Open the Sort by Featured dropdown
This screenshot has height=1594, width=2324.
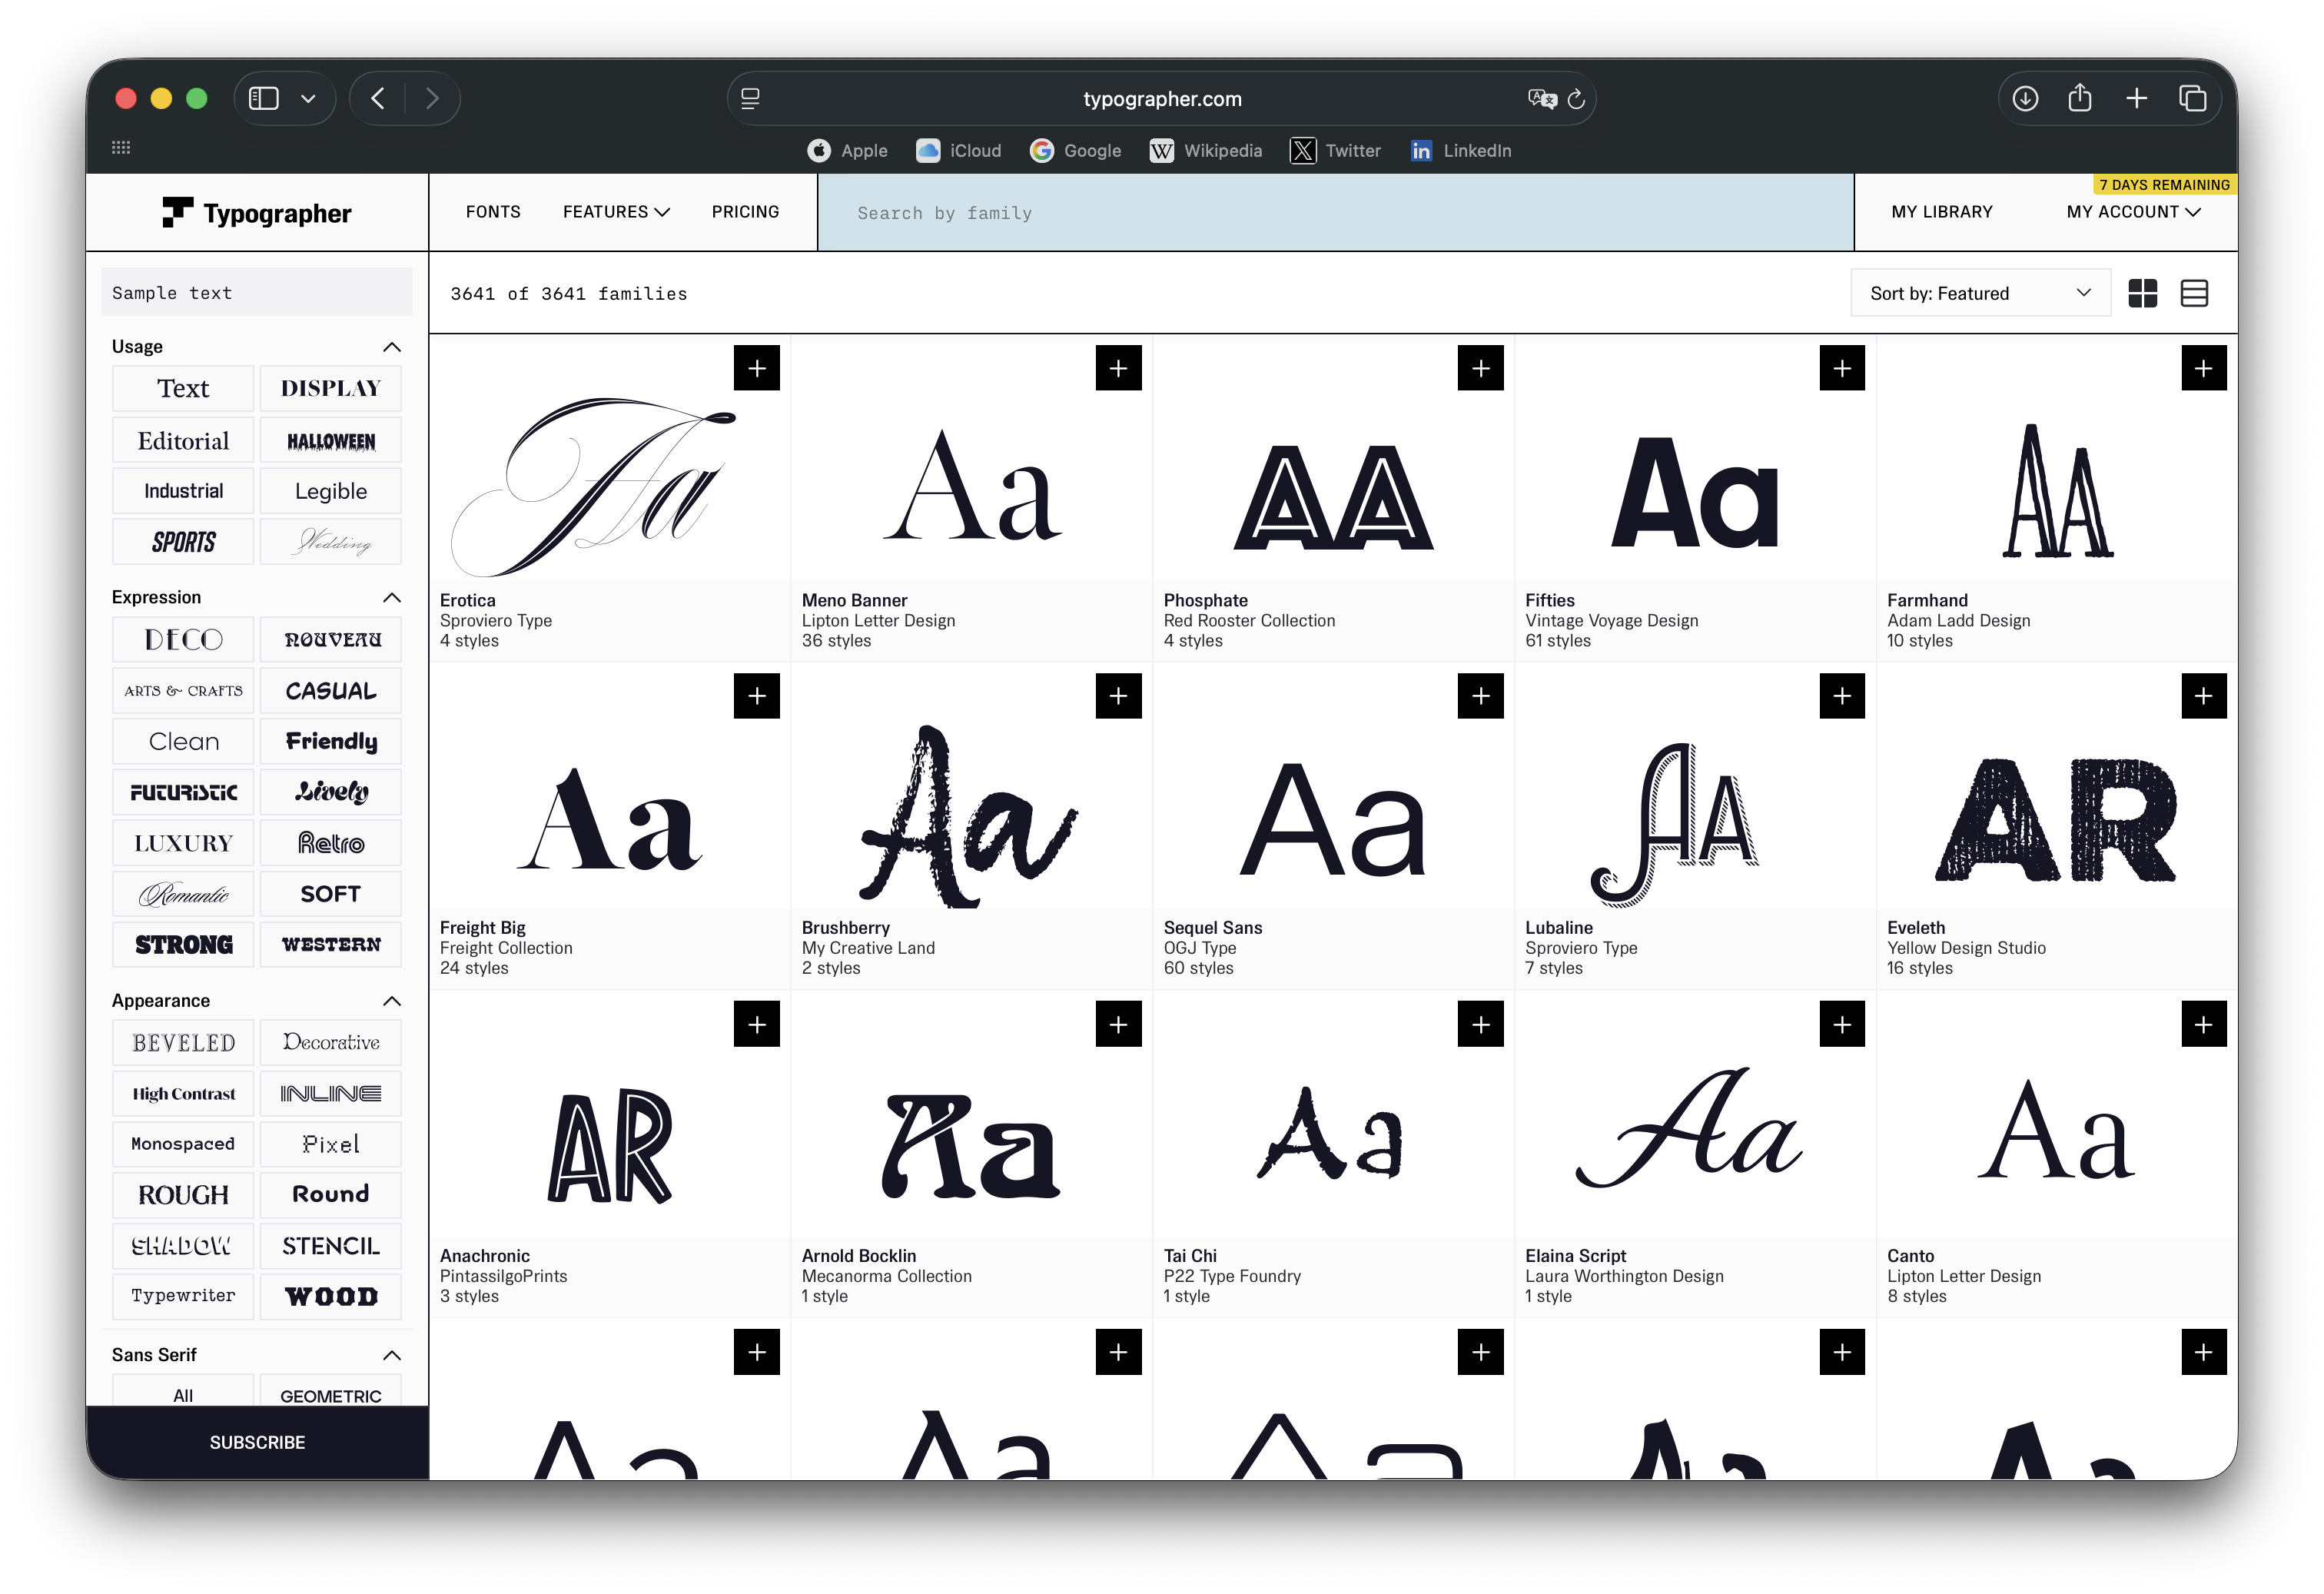(x=1980, y=293)
